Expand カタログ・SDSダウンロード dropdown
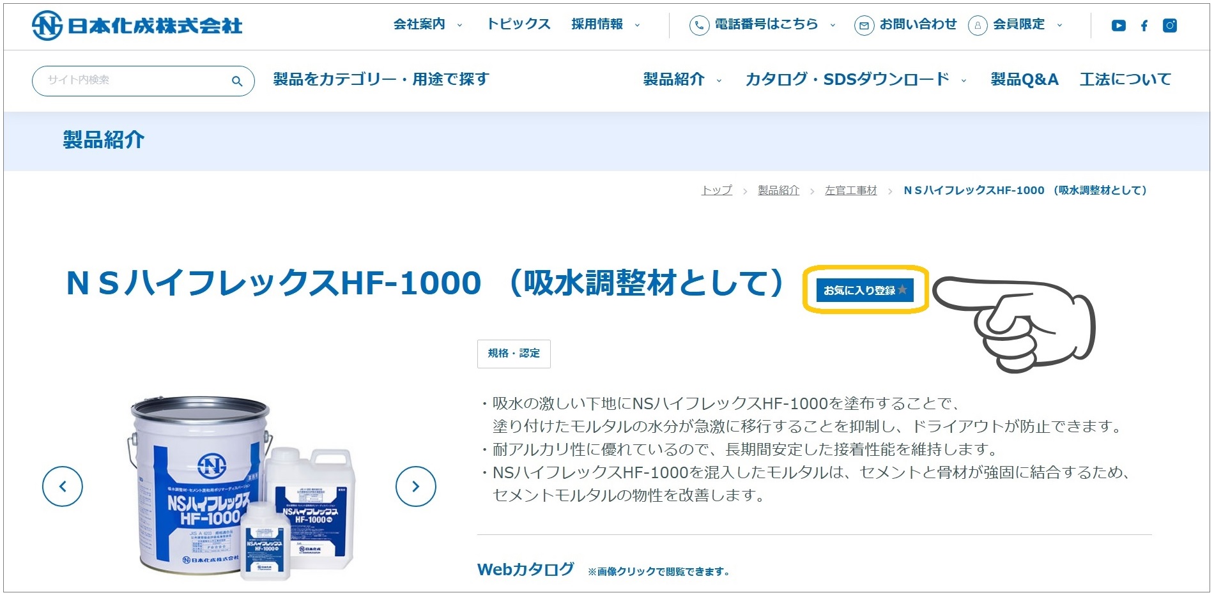The width and height of the screenshot is (1214, 595). pos(855,79)
